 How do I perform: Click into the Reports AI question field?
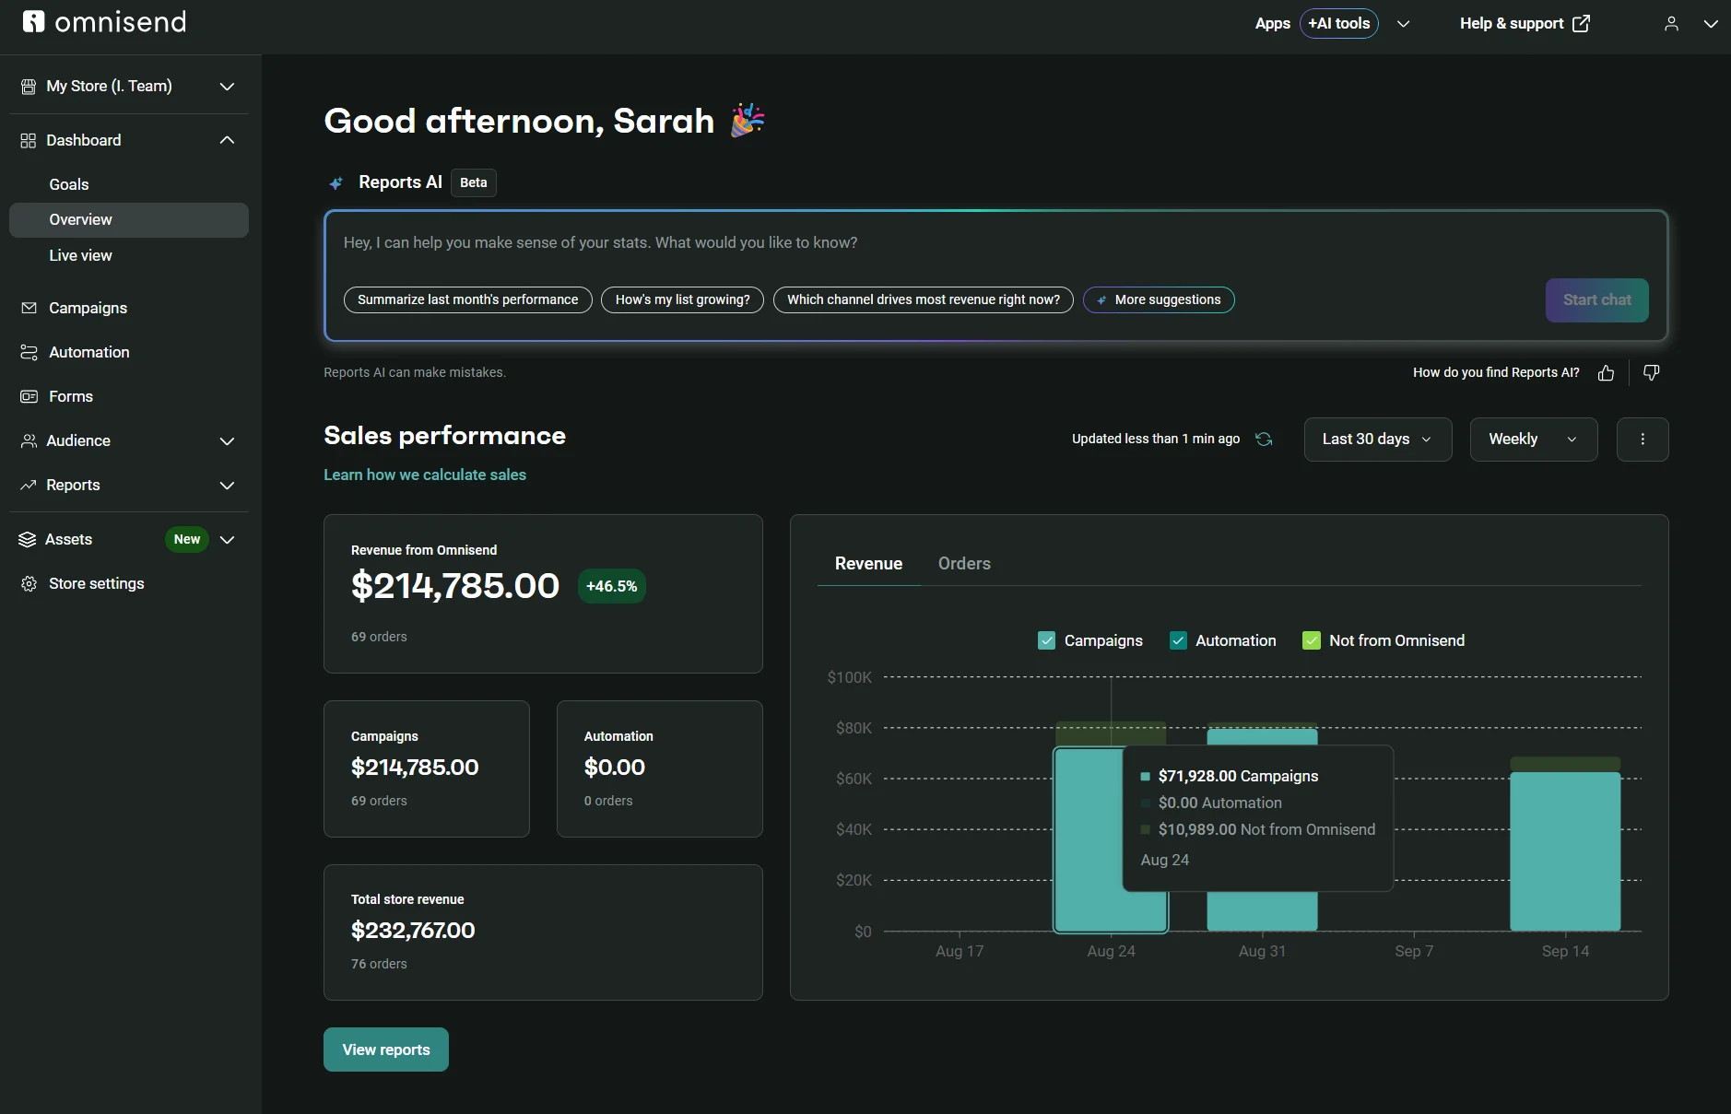995,243
